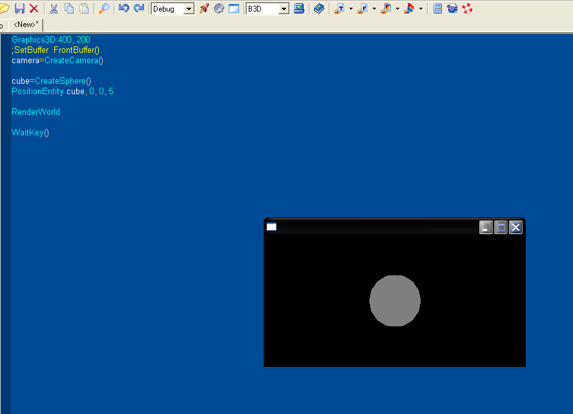Image resolution: width=573 pixels, height=414 pixels.
Task: Undo the last edit
Action: tap(123, 8)
